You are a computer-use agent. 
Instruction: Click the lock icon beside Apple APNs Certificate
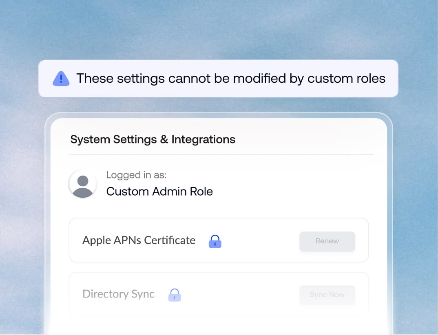(215, 241)
